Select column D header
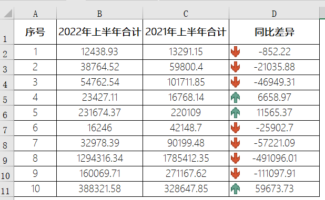The width and height of the screenshot is (325, 200). 274,14
